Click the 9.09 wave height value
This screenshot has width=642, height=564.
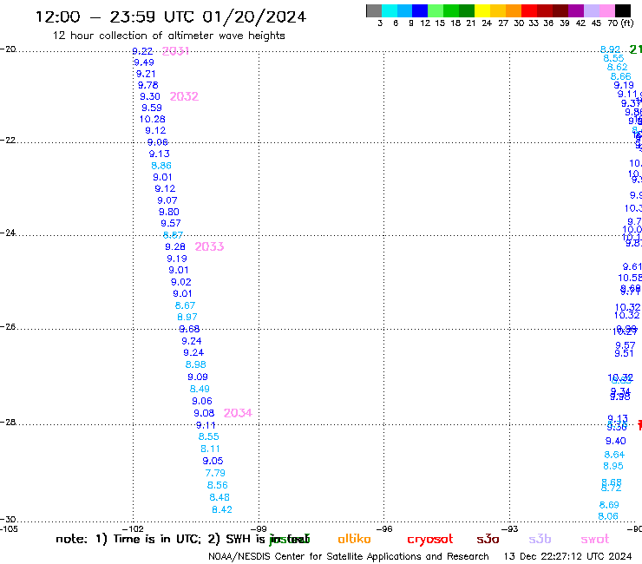[198, 377]
